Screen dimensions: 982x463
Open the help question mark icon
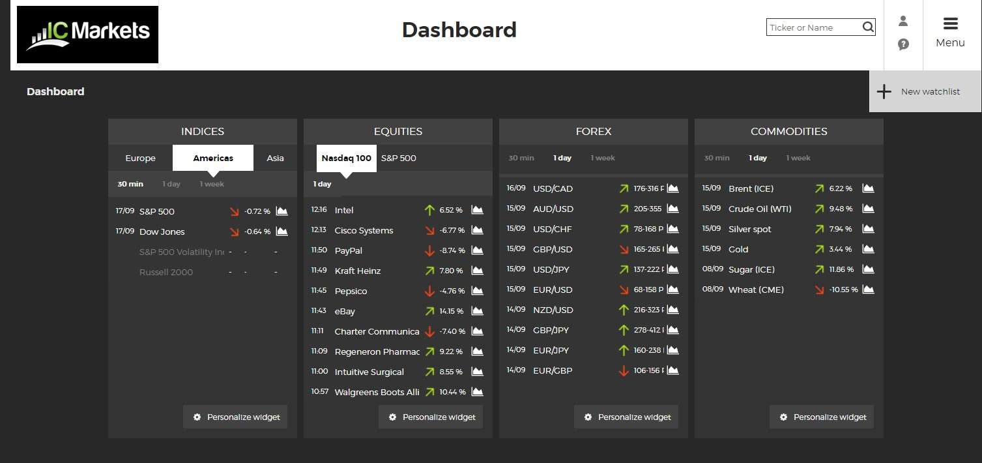[x=903, y=44]
